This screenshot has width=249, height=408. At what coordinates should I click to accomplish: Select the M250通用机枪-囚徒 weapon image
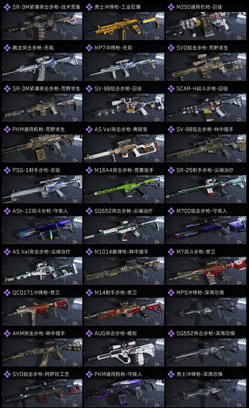206,26
